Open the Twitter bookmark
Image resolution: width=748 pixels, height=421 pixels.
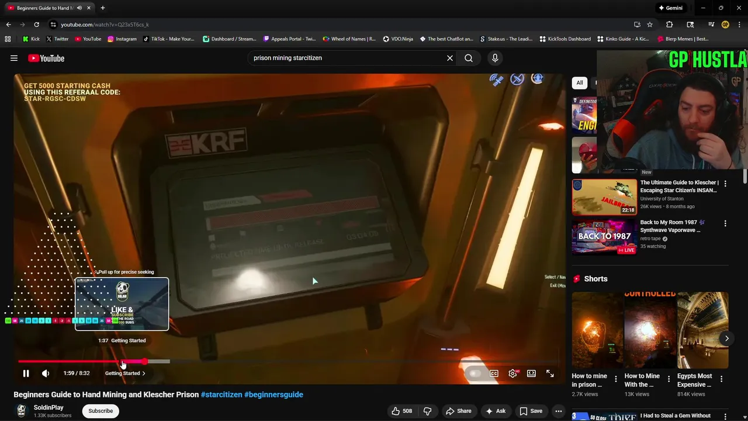[x=57, y=39]
